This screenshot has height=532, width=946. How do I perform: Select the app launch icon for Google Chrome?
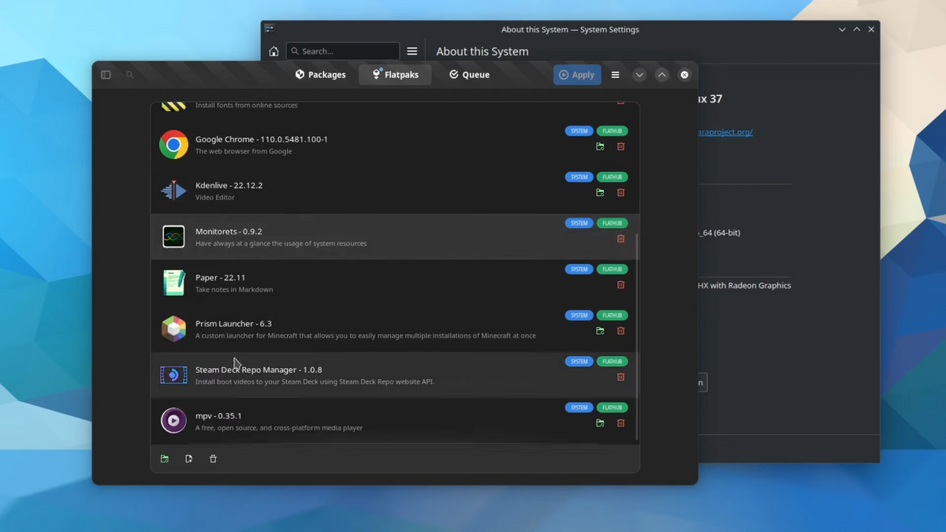tap(599, 147)
